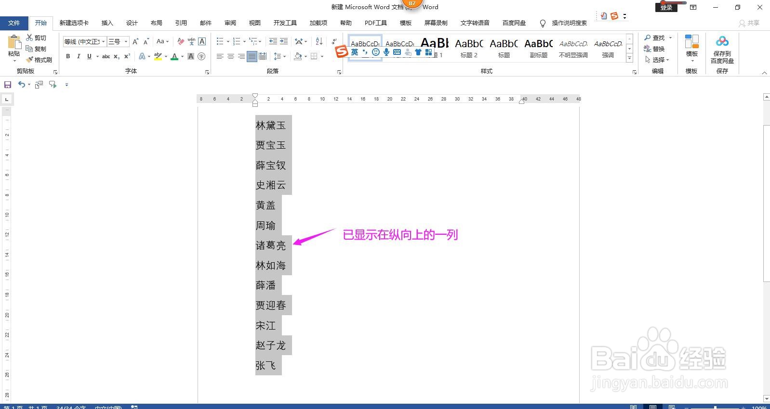Open the paragraph shading paint bucket
The image size is (770, 409).
click(x=298, y=56)
